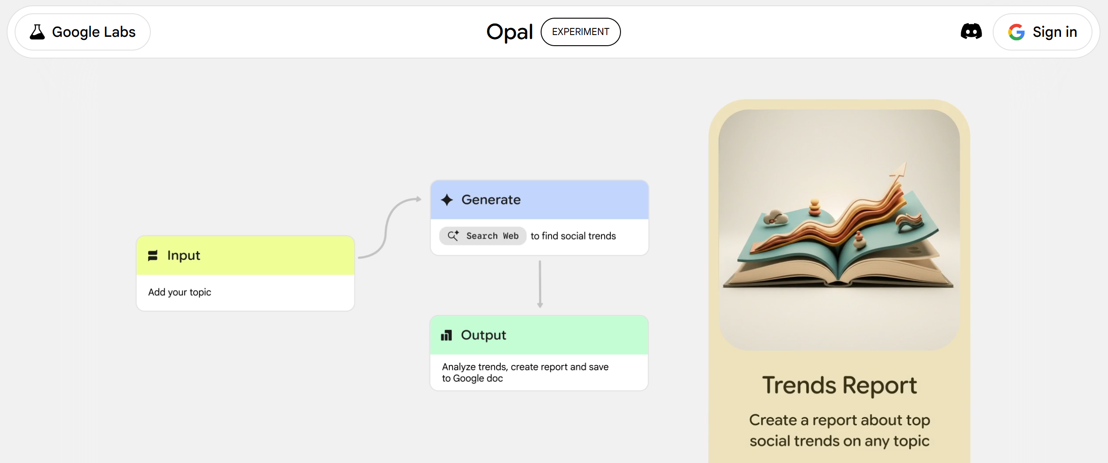The width and height of the screenshot is (1108, 463).
Task: Click the Trends Report card title
Action: [x=839, y=385]
